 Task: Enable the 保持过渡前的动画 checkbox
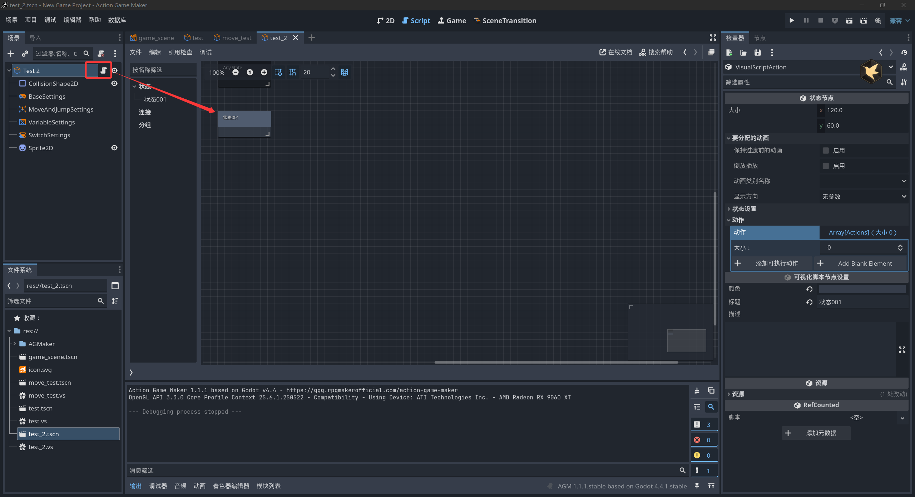[x=826, y=151]
